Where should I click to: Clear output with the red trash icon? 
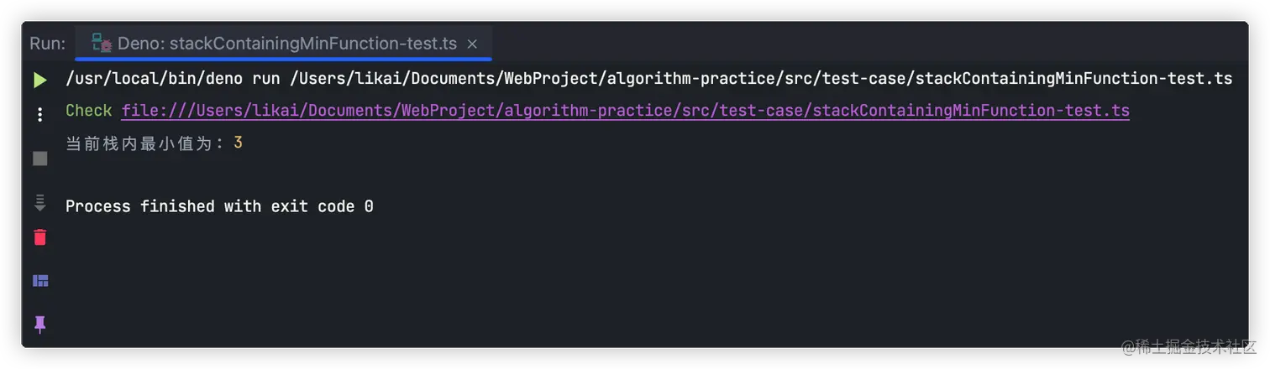[39, 237]
